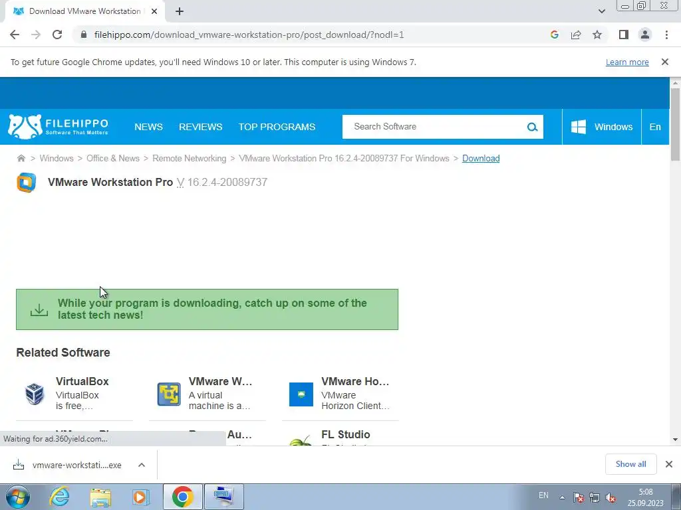Bookmark this page with the star icon
Screen dimensions: 681x510
(x=597, y=35)
